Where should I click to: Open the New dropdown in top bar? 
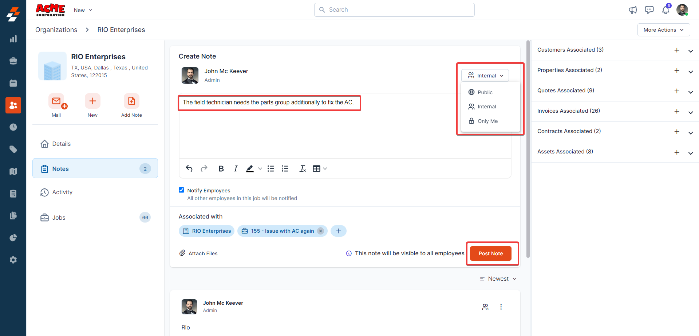[x=83, y=10]
